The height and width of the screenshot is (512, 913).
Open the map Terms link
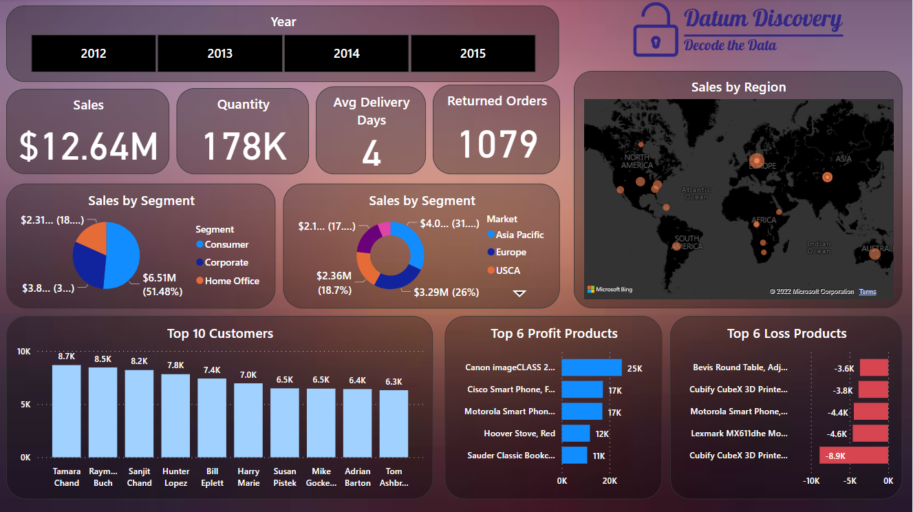click(868, 292)
